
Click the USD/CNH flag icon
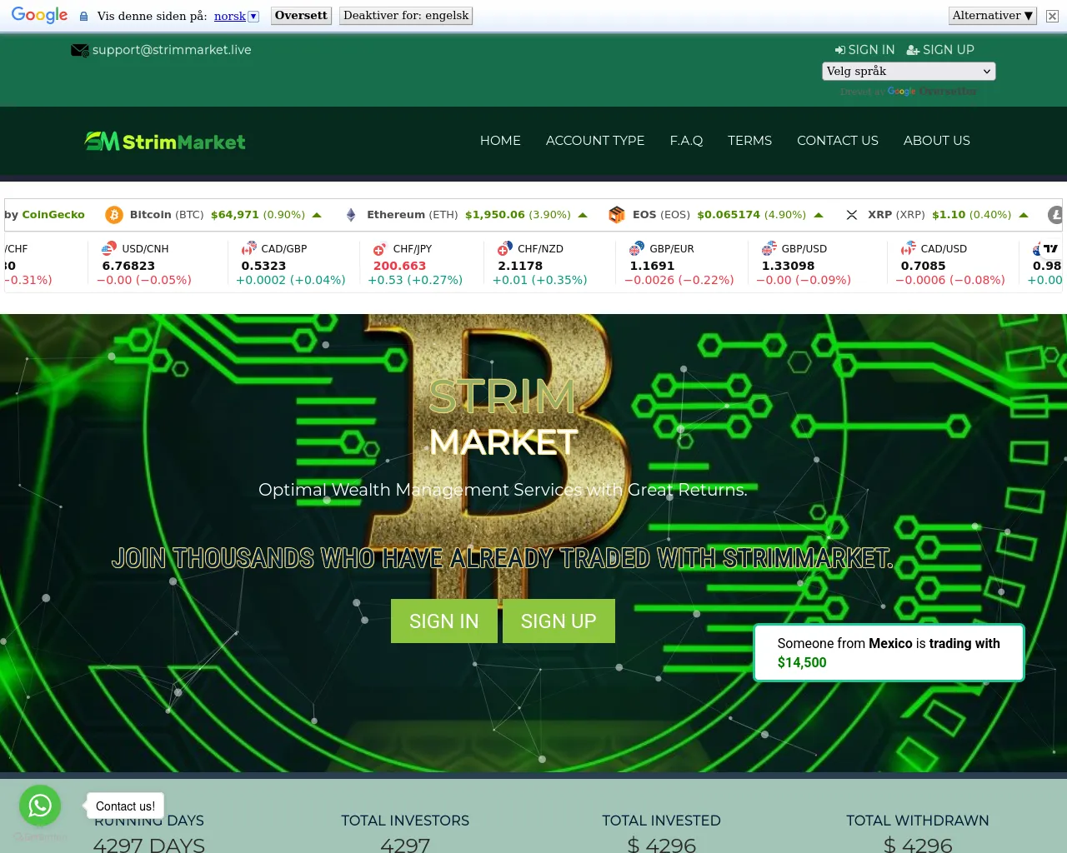108,248
